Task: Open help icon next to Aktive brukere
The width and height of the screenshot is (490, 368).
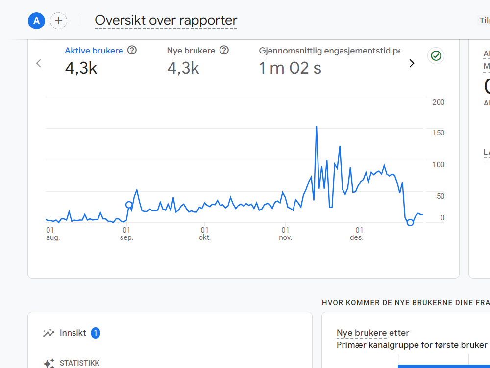Action: click(132, 50)
